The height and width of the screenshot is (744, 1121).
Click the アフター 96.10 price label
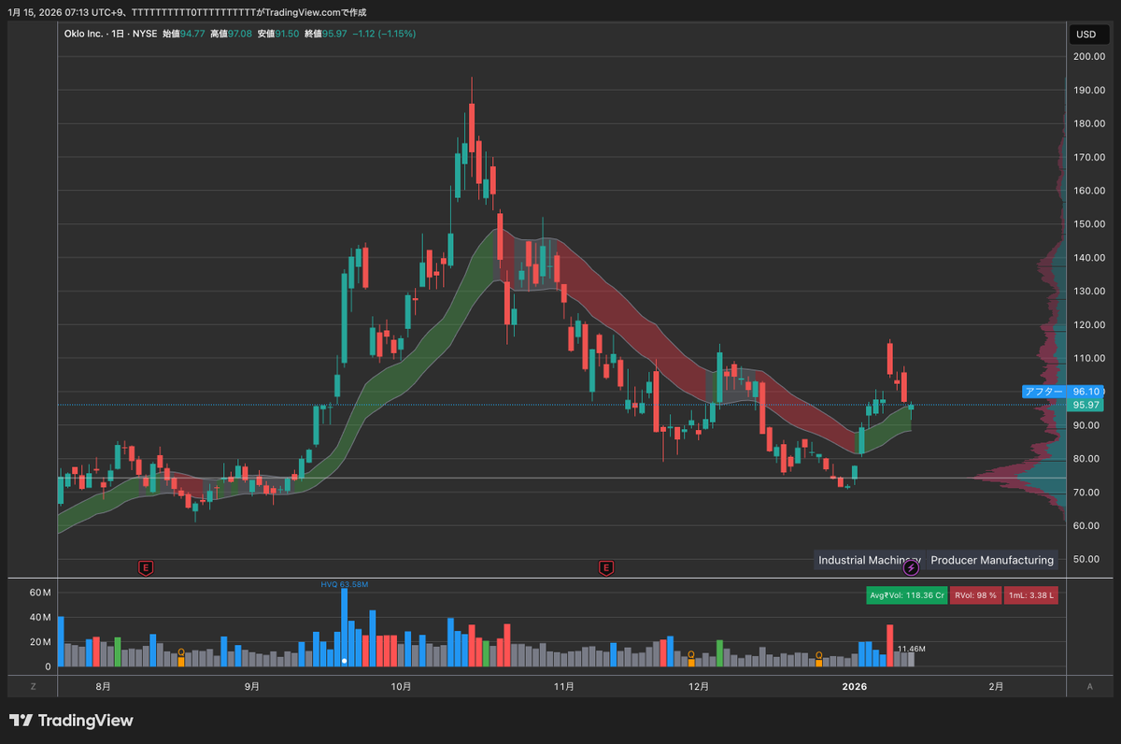pos(1063,392)
